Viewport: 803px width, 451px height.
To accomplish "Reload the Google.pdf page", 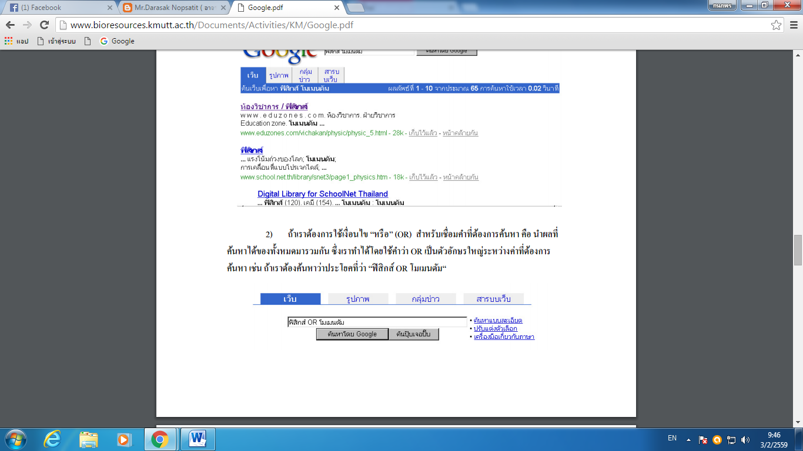I will point(44,25).
